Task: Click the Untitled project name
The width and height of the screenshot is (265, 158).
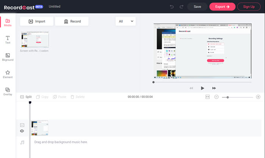Action: [x=55, y=6]
